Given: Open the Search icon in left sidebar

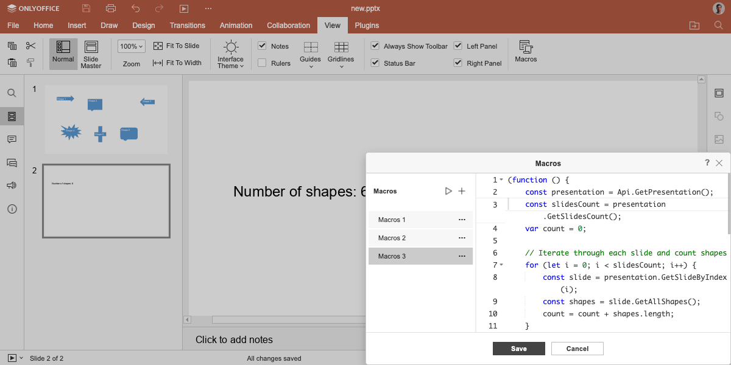Looking at the screenshot, I should click(12, 93).
